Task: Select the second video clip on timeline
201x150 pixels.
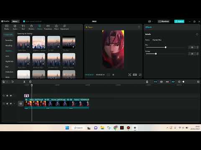Action: pos(57,104)
